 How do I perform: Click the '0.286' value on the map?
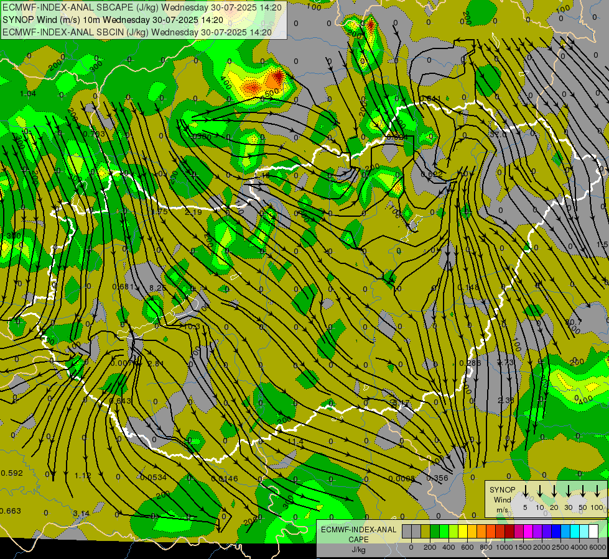[470, 363]
